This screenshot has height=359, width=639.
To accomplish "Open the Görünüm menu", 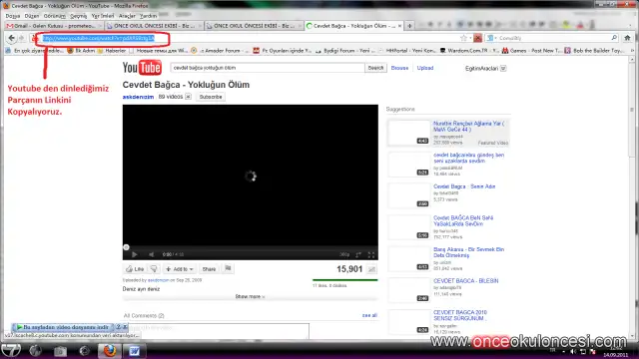I will (x=55, y=16).
